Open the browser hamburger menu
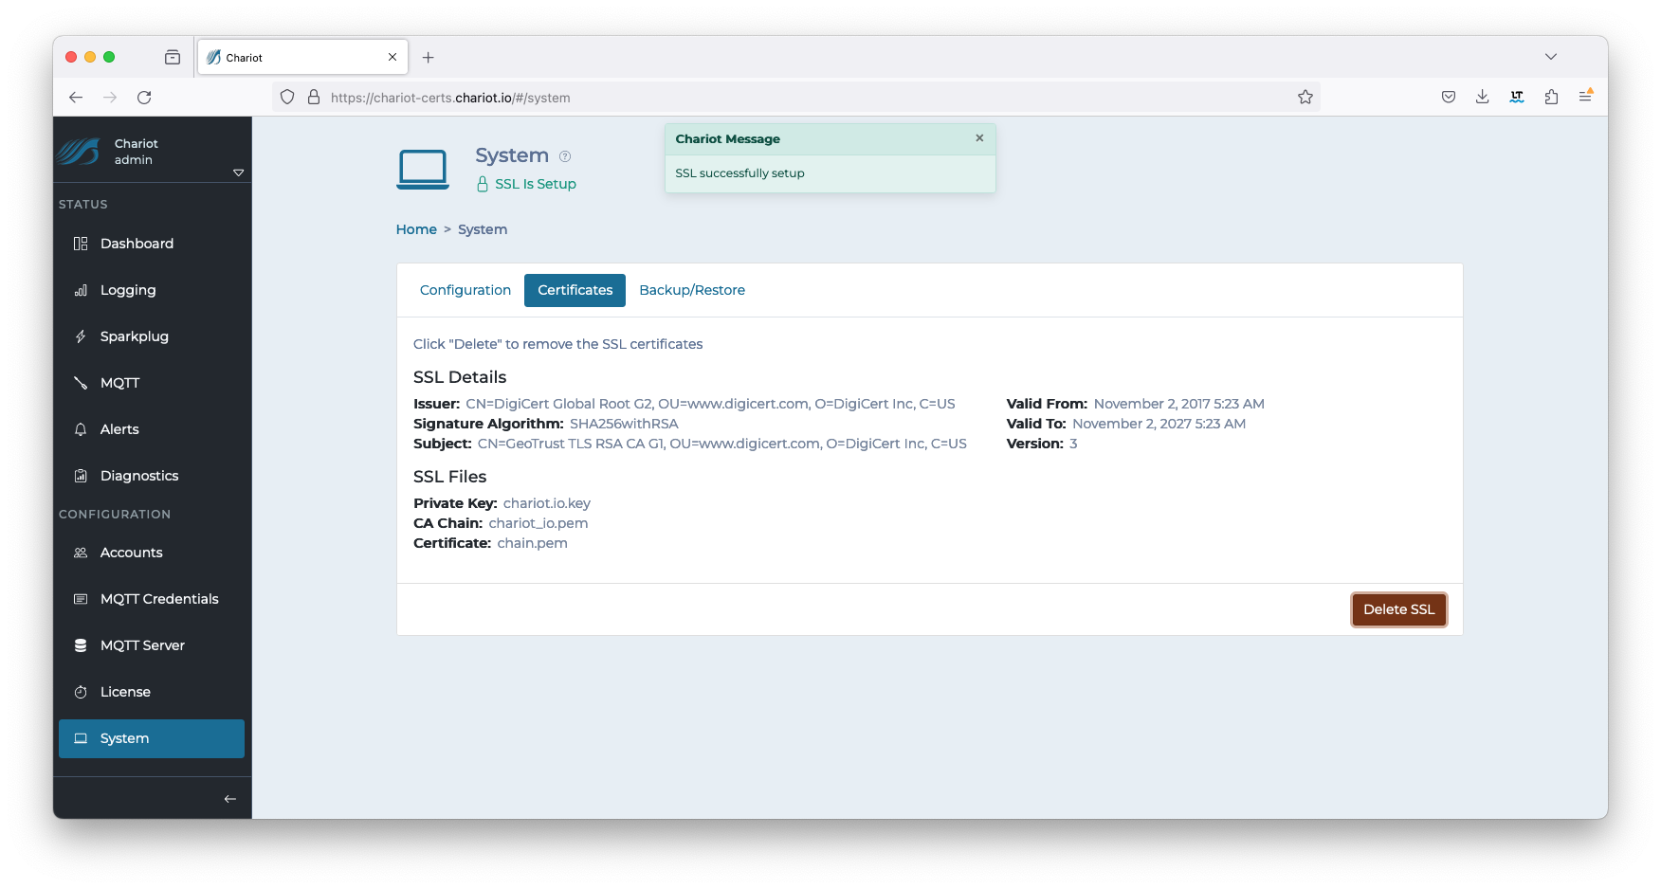1661x889 pixels. pos(1585,97)
